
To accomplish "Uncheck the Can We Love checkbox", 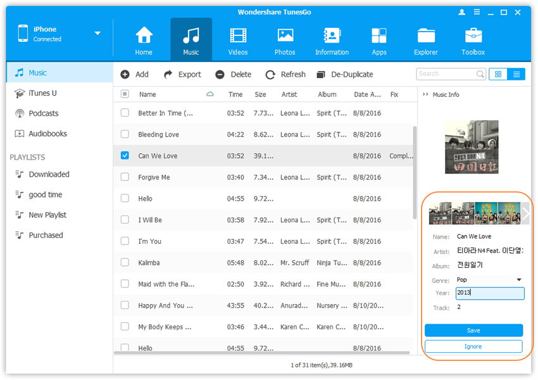I will 125,156.
